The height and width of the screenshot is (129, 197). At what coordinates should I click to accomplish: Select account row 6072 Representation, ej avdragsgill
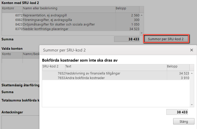click(x=71, y=15)
